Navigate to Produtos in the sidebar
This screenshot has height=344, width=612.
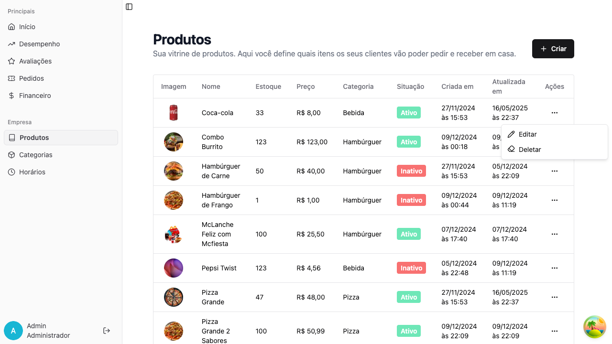click(x=33, y=138)
